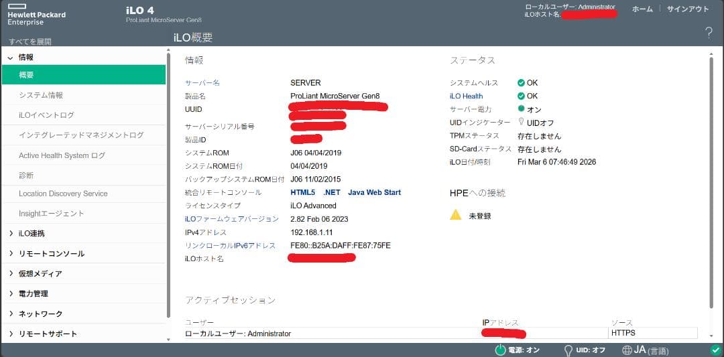
Task: Expand the 電力管理 menu section
Action: tap(11, 293)
